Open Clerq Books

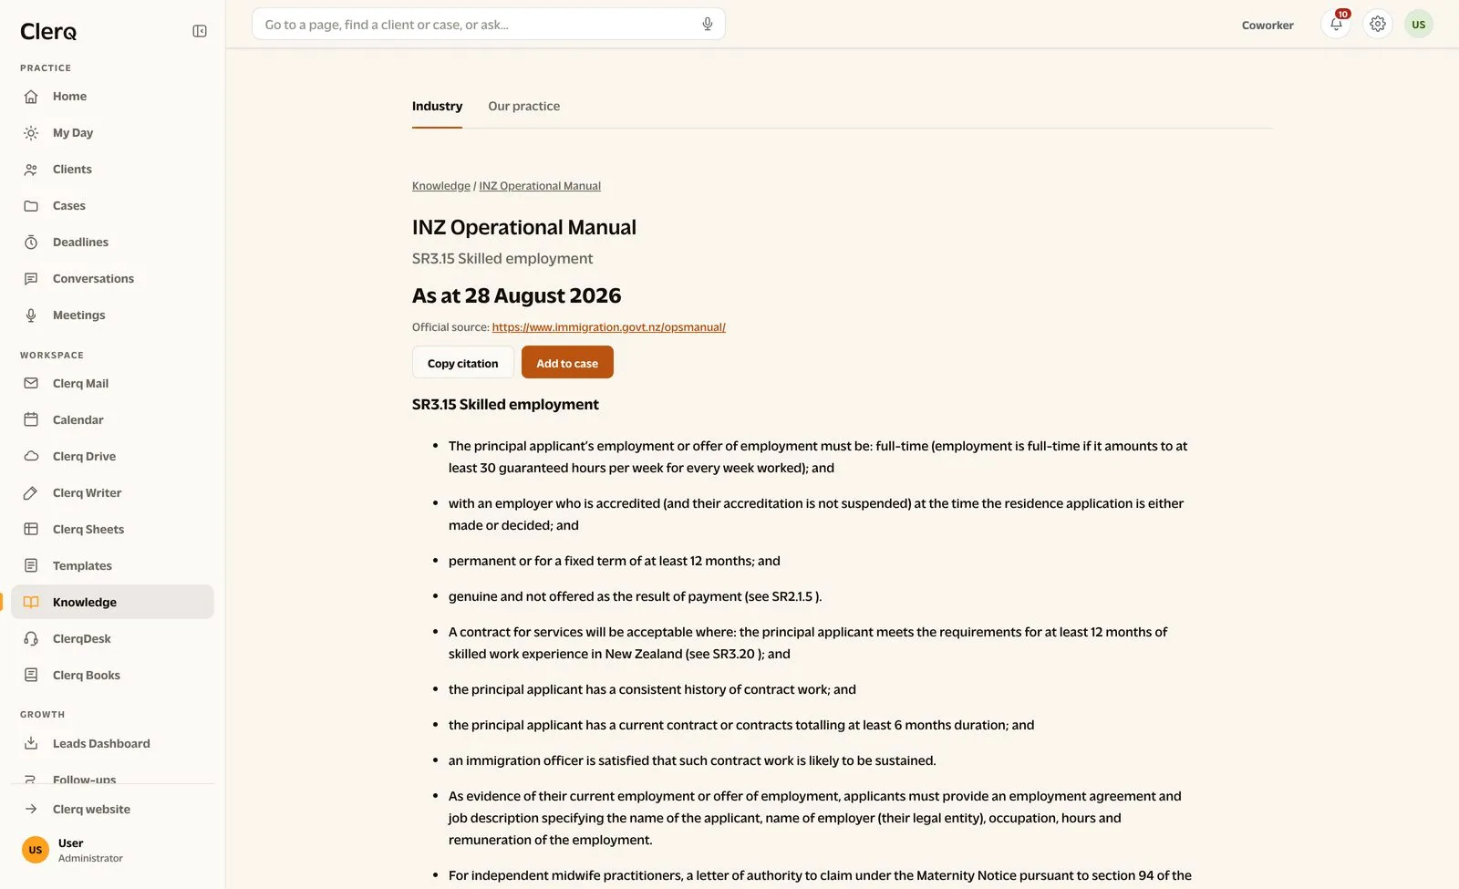pyautogui.click(x=112, y=676)
